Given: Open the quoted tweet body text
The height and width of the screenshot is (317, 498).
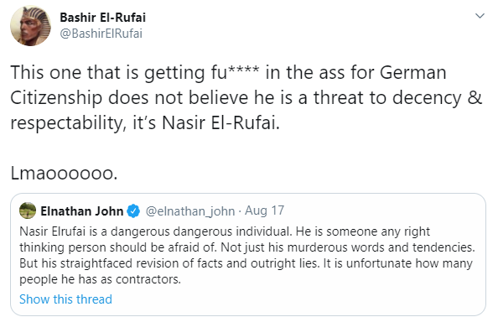Looking at the screenshot, I should [247, 256].
